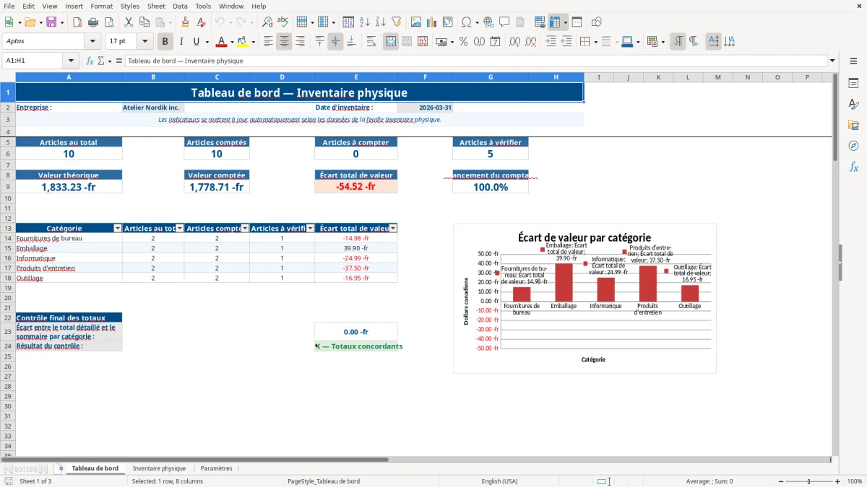Apply the yellow background color swatch
The image size is (867, 487).
[242, 42]
